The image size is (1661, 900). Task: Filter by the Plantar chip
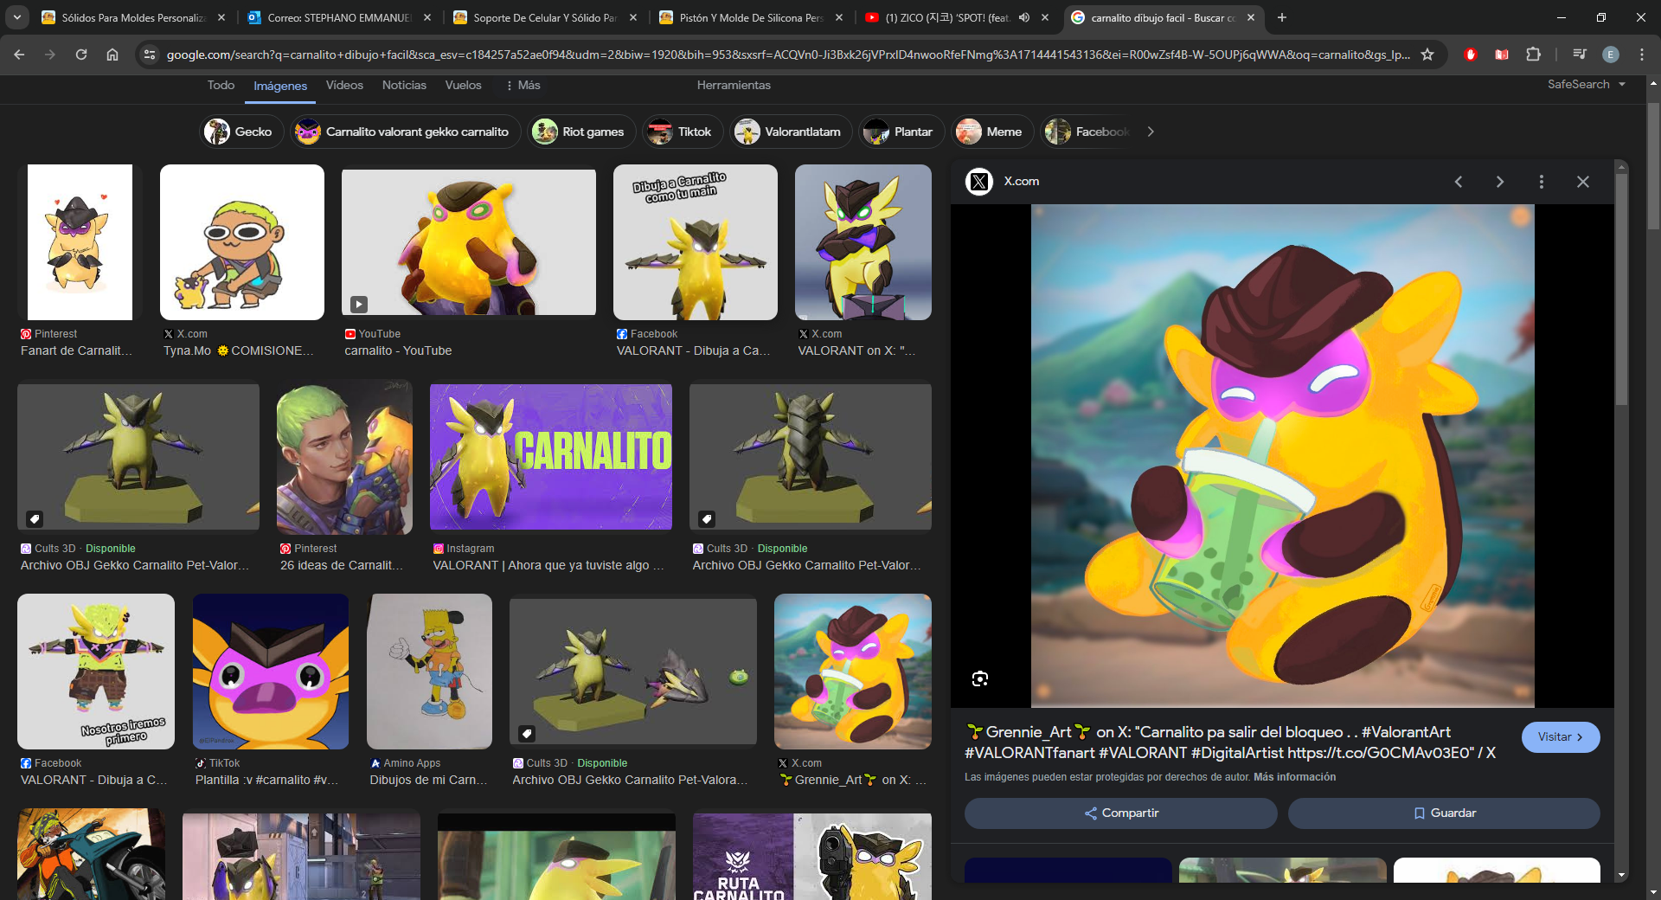click(901, 132)
